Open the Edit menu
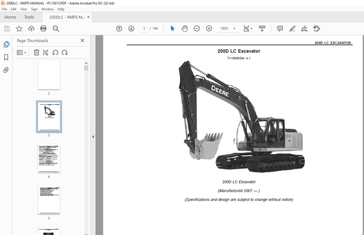The width and height of the screenshot is (364, 235). [14, 9]
